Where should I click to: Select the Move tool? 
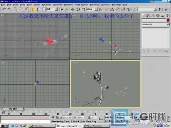73,9
